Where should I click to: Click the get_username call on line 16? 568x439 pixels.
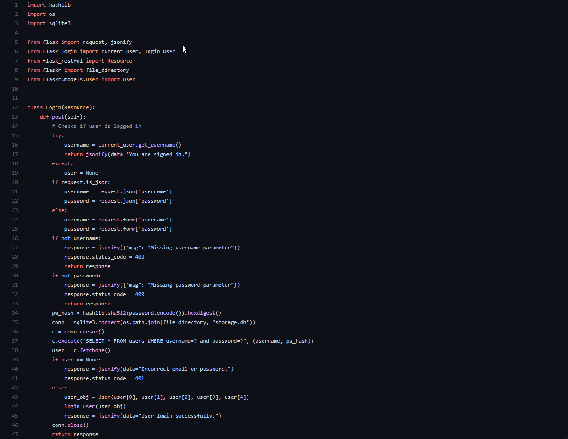[156, 145]
